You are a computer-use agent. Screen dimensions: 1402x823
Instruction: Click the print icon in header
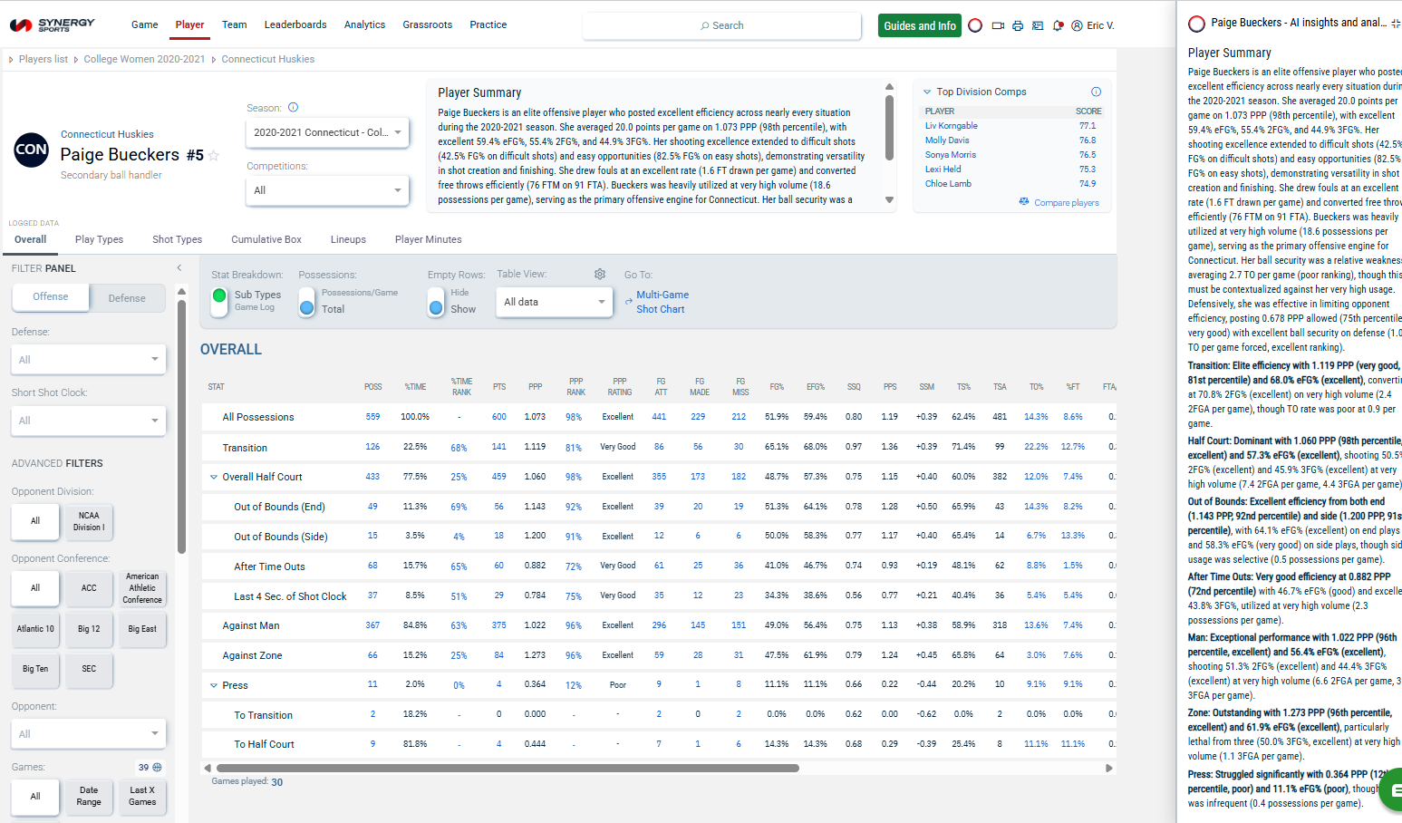1018,25
